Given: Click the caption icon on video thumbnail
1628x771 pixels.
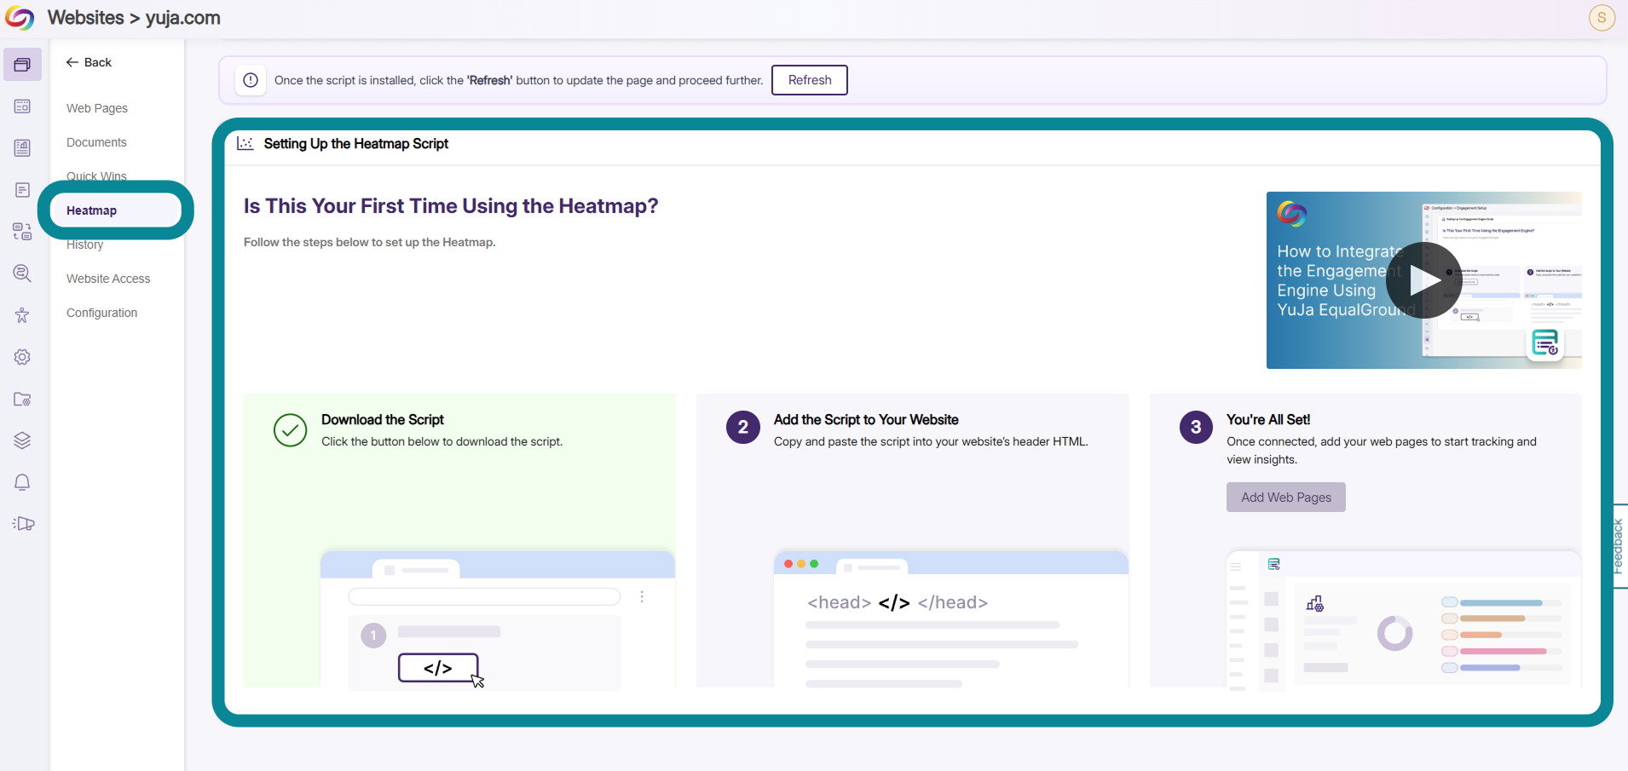Looking at the screenshot, I should coord(1544,343).
